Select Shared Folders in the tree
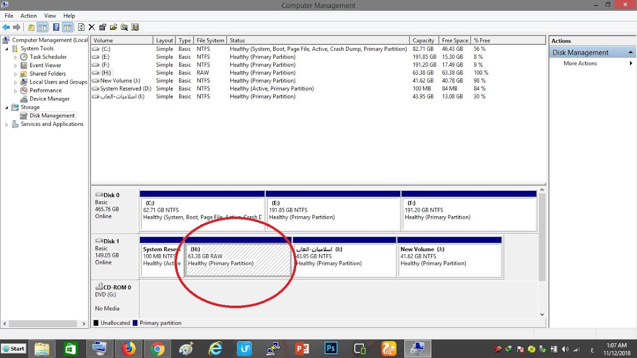 pos(48,74)
